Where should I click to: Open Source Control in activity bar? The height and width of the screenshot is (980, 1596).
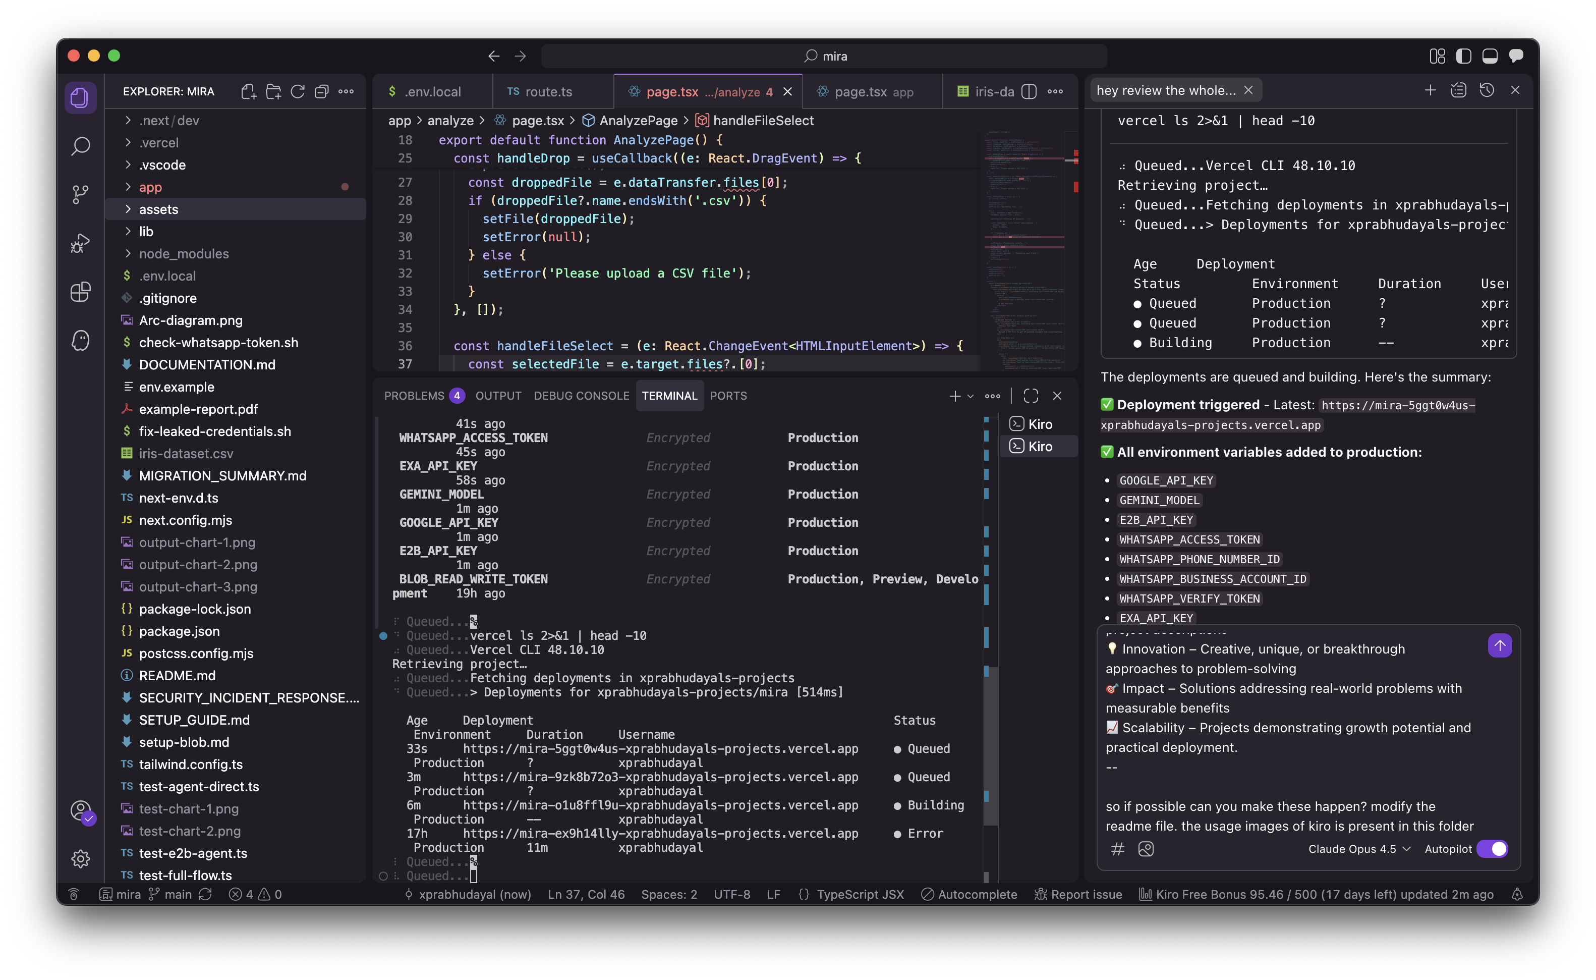pos(80,194)
